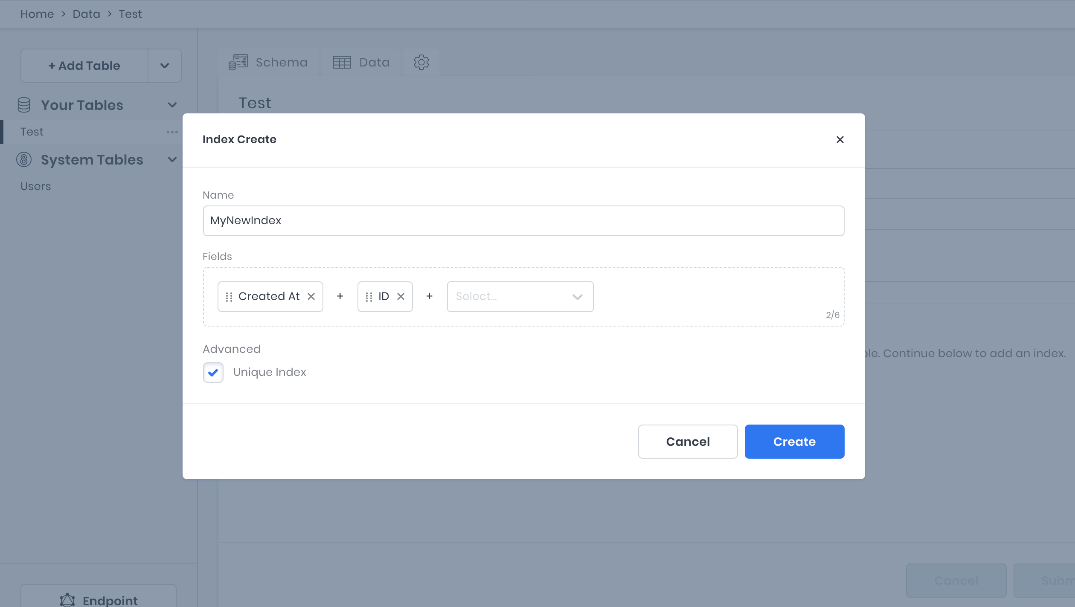Open the table settings gear tab
Viewport: 1075px width, 607px height.
point(421,63)
